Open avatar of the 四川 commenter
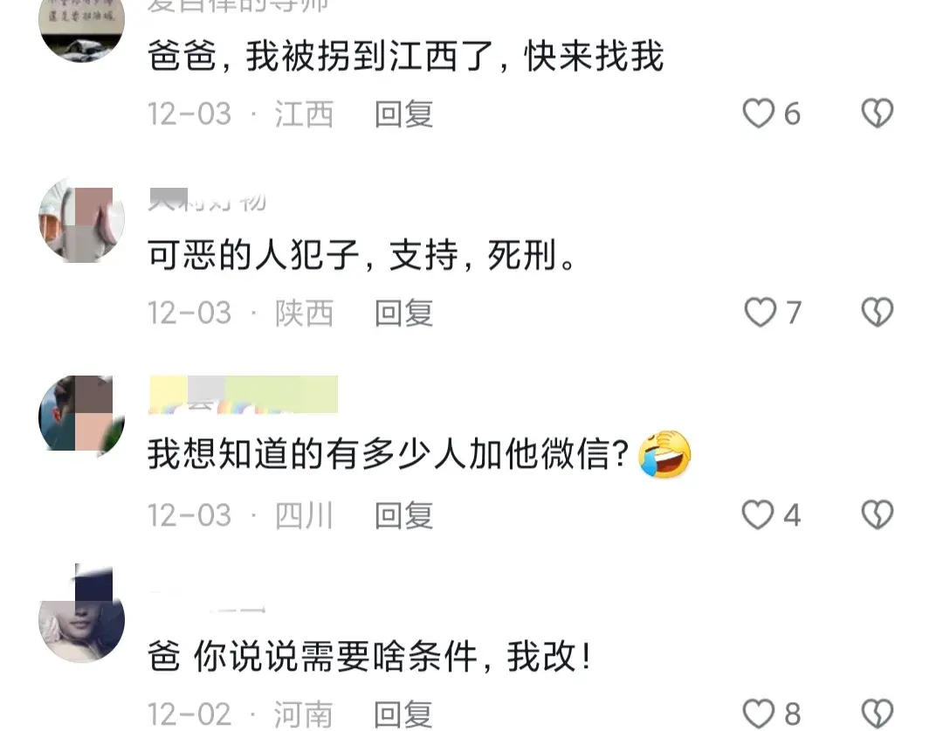The height and width of the screenshot is (731, 943). coord(82,415)
